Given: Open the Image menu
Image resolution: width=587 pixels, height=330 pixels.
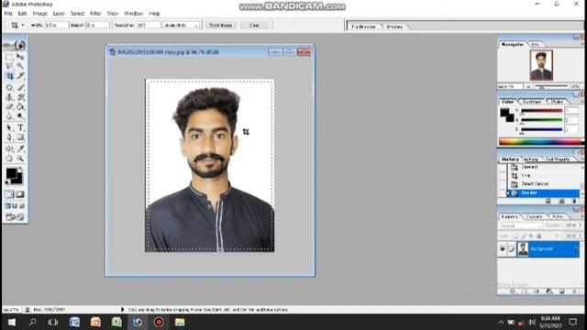Looking at the screenshot, I should (x=39, y=14).
